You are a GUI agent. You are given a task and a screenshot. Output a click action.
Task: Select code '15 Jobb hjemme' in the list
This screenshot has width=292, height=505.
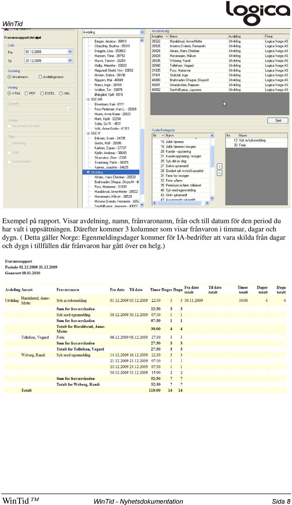181,142
